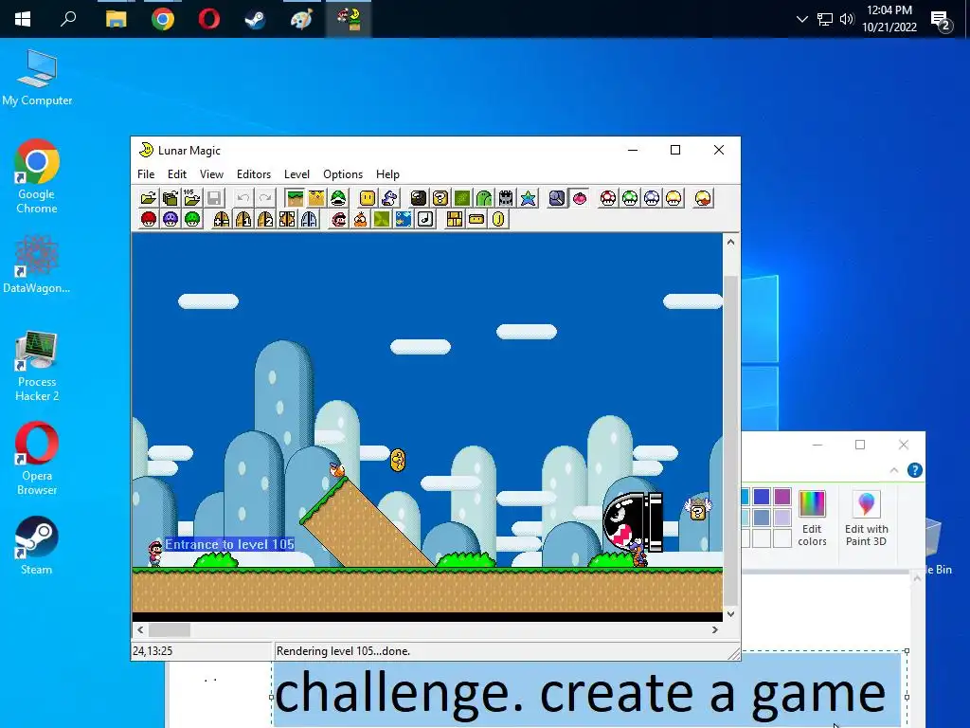Image resolution: width=970 pixels, height=728 pixels.
Task: Click the purple mushroom in second toolbar row
Action: (171, 219)
